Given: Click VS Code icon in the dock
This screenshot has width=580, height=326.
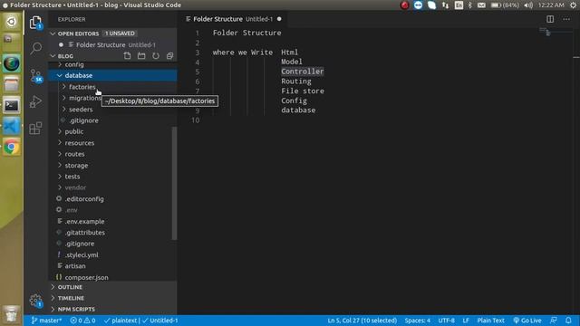Looking at the screenshot, I should 12,127.
